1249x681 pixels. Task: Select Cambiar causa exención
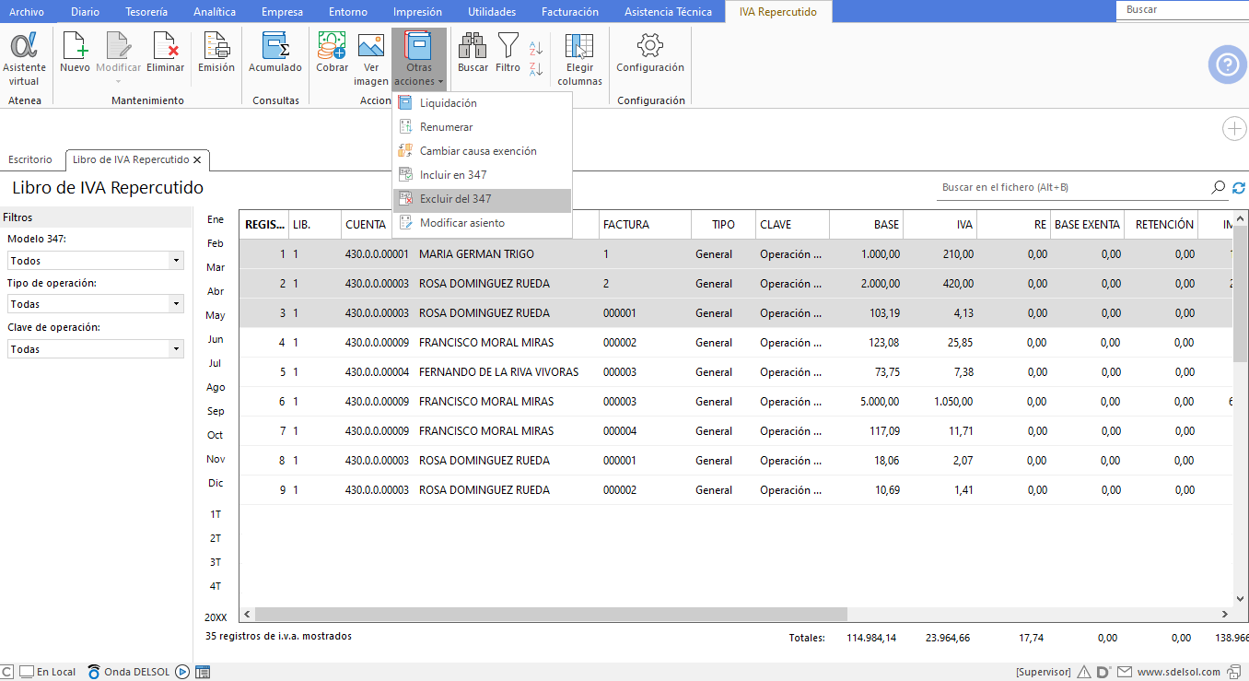(483, 151)
